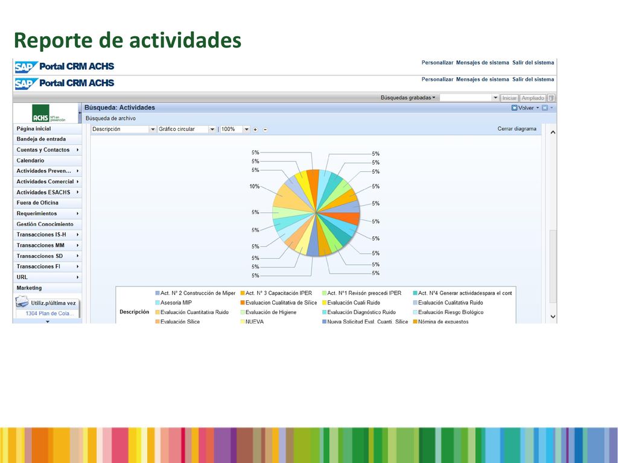Click the printer icon beside Utiliz.p/última vez
Viewport: 618px width, 463px height.
(22, 302)
